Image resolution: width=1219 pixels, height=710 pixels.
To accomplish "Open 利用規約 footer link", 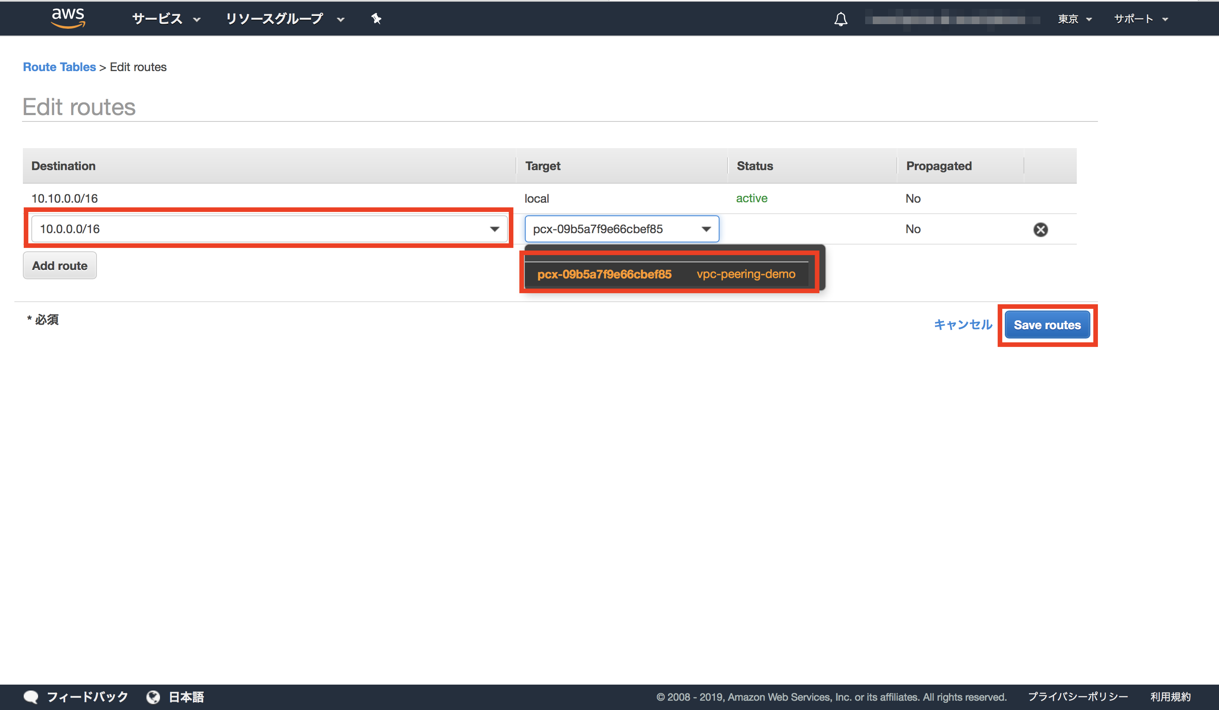I will 1170,696.
